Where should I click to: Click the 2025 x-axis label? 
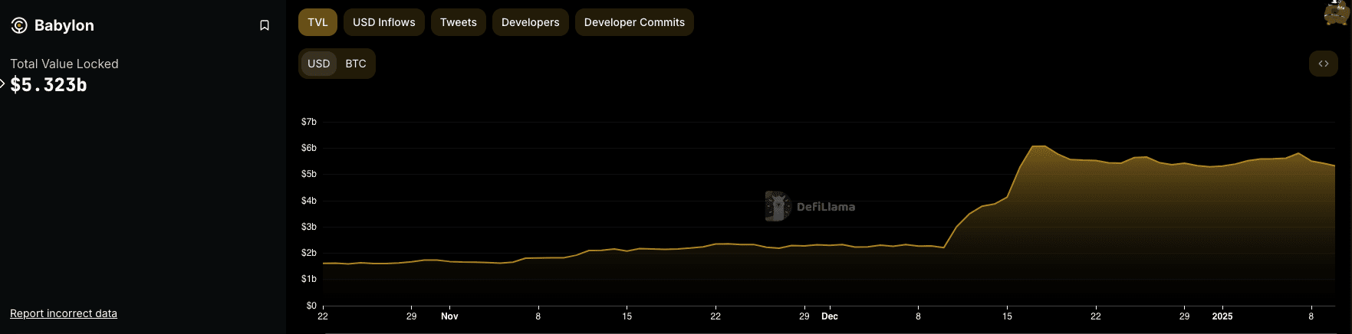point(1222,316)
